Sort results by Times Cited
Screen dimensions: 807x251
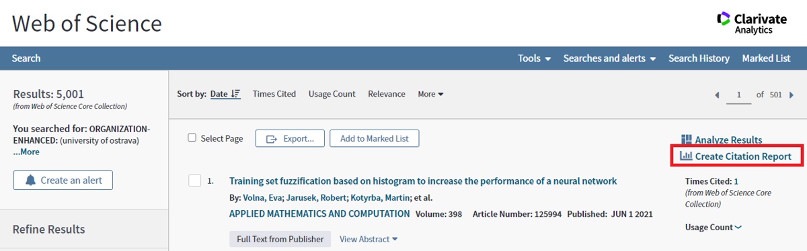pyautogui.click(x=274, y=94)
